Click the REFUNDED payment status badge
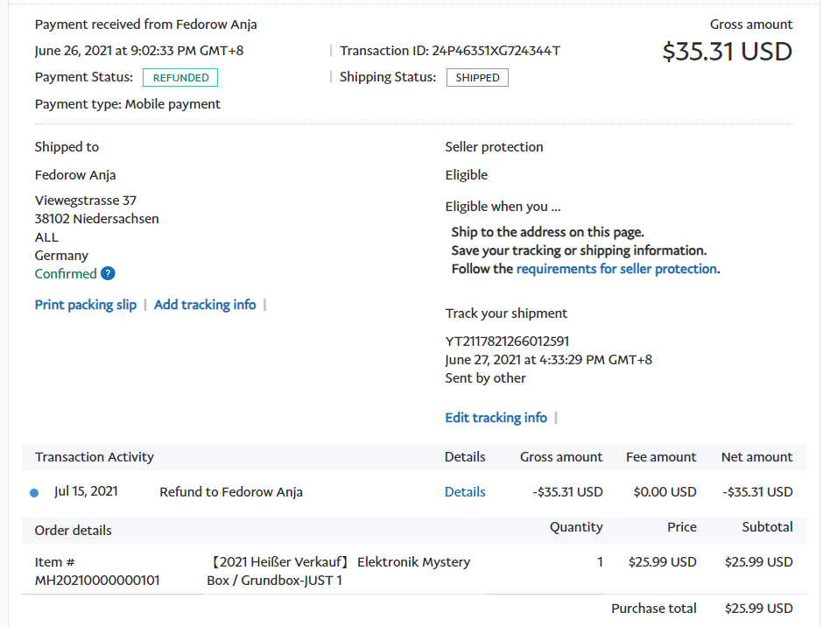The image size is (823, 627). click(180, 78)
